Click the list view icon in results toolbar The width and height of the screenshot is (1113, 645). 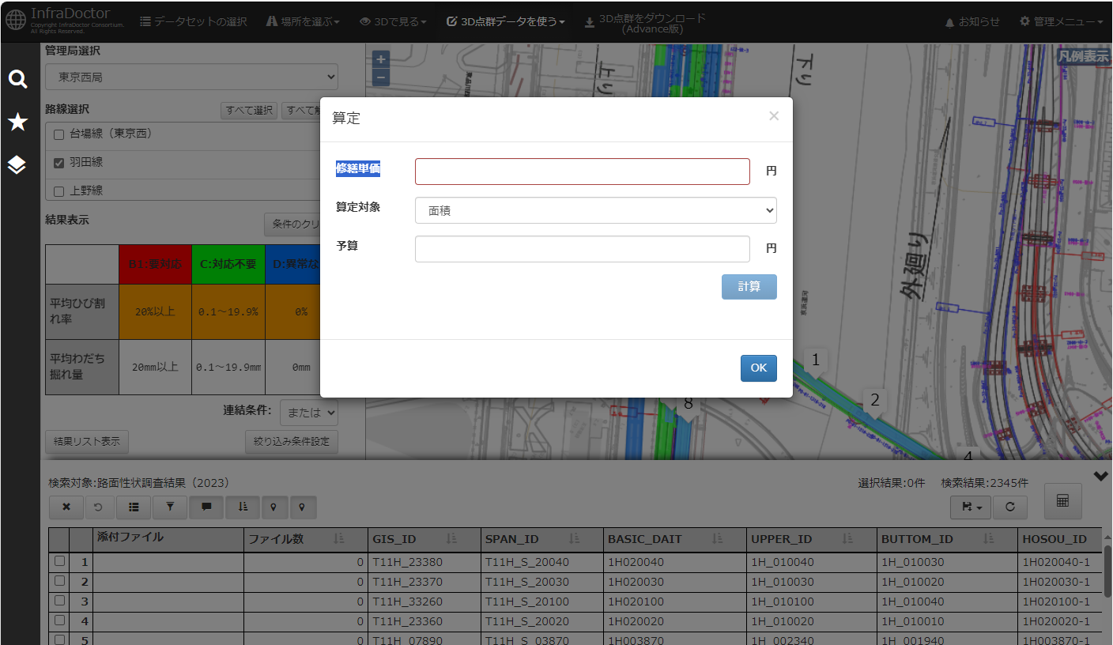point(134,507)
